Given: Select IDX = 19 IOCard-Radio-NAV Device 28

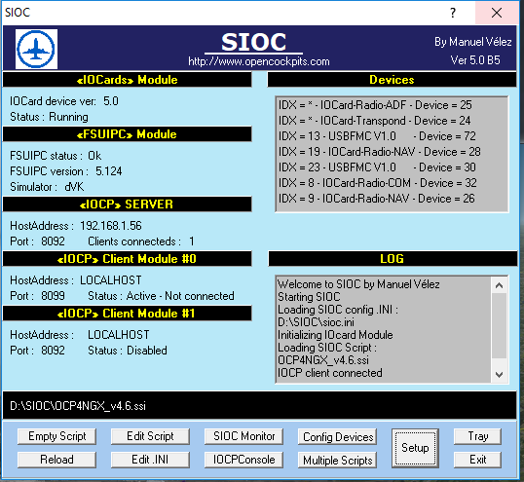Looking at the screenshot, I should (380, 152).
